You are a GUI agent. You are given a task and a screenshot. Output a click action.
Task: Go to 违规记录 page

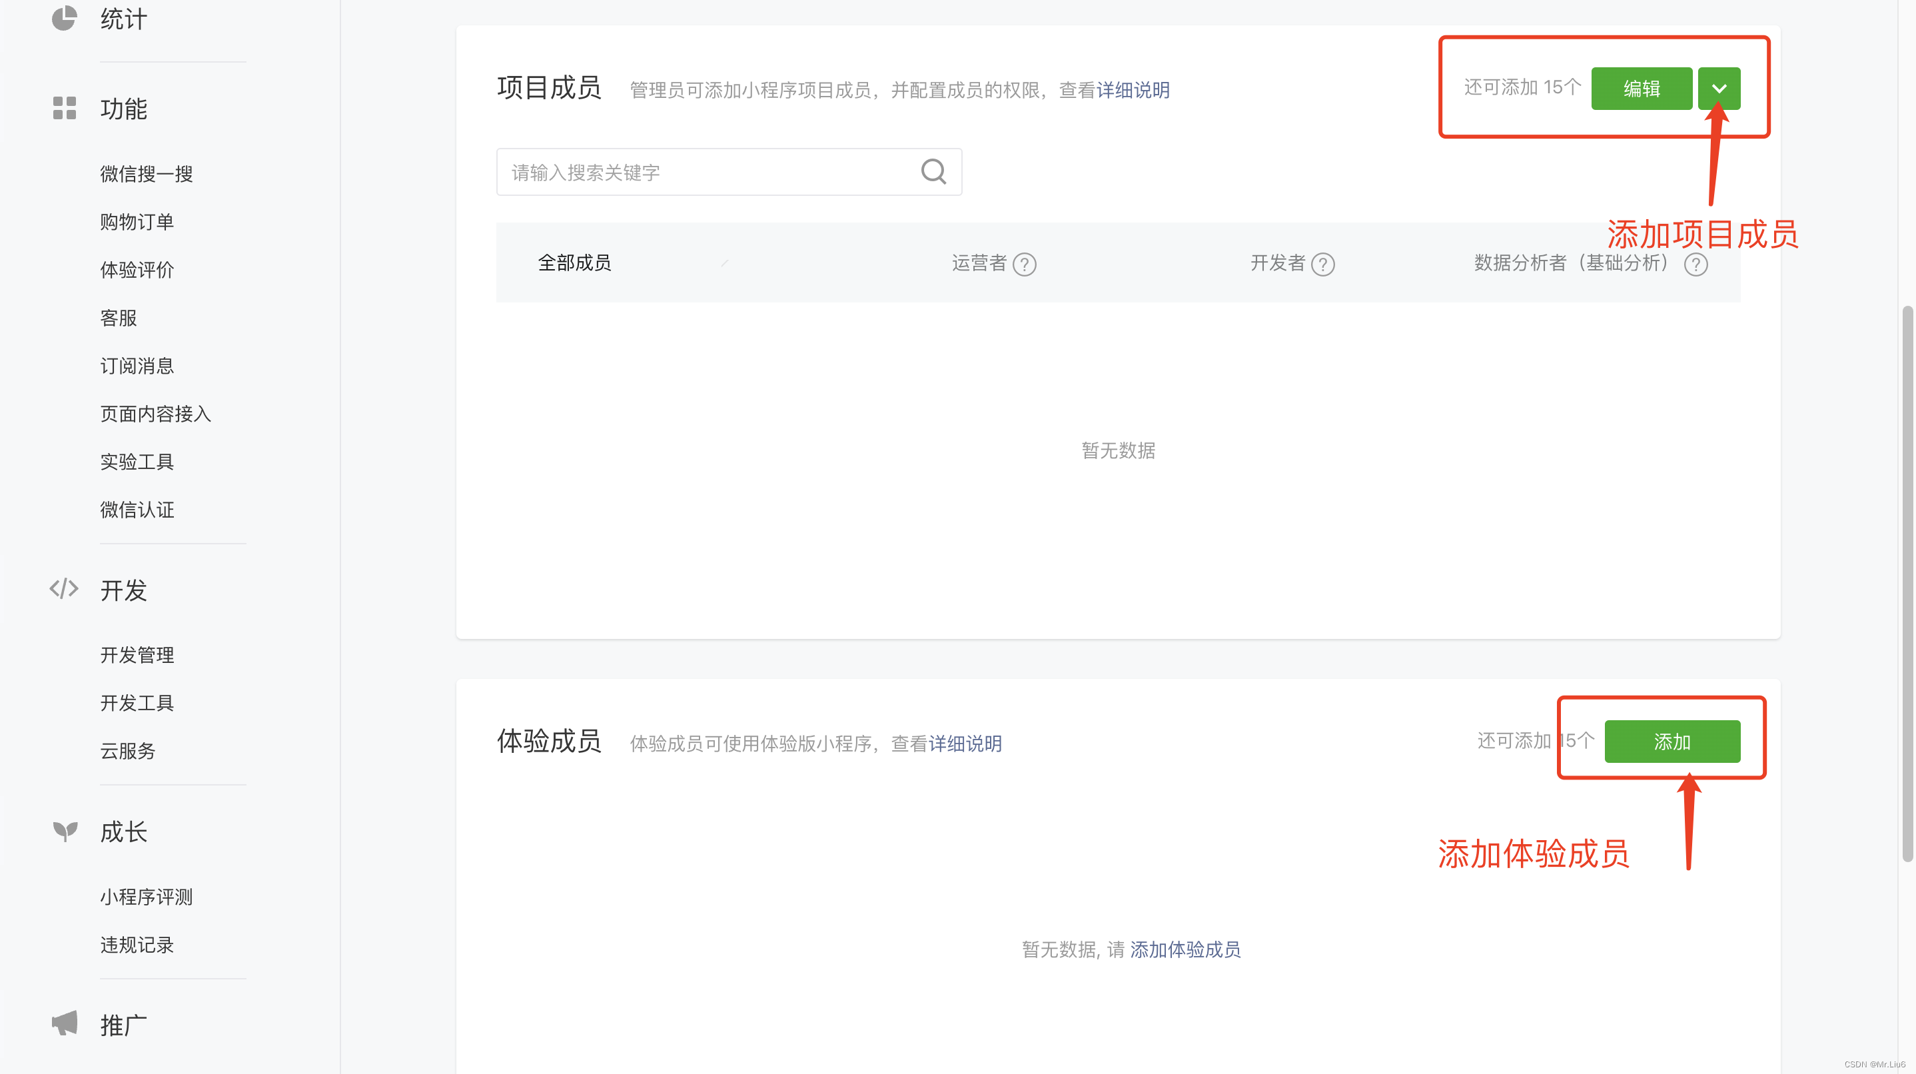pyautogui.click(x=137, y=945)
